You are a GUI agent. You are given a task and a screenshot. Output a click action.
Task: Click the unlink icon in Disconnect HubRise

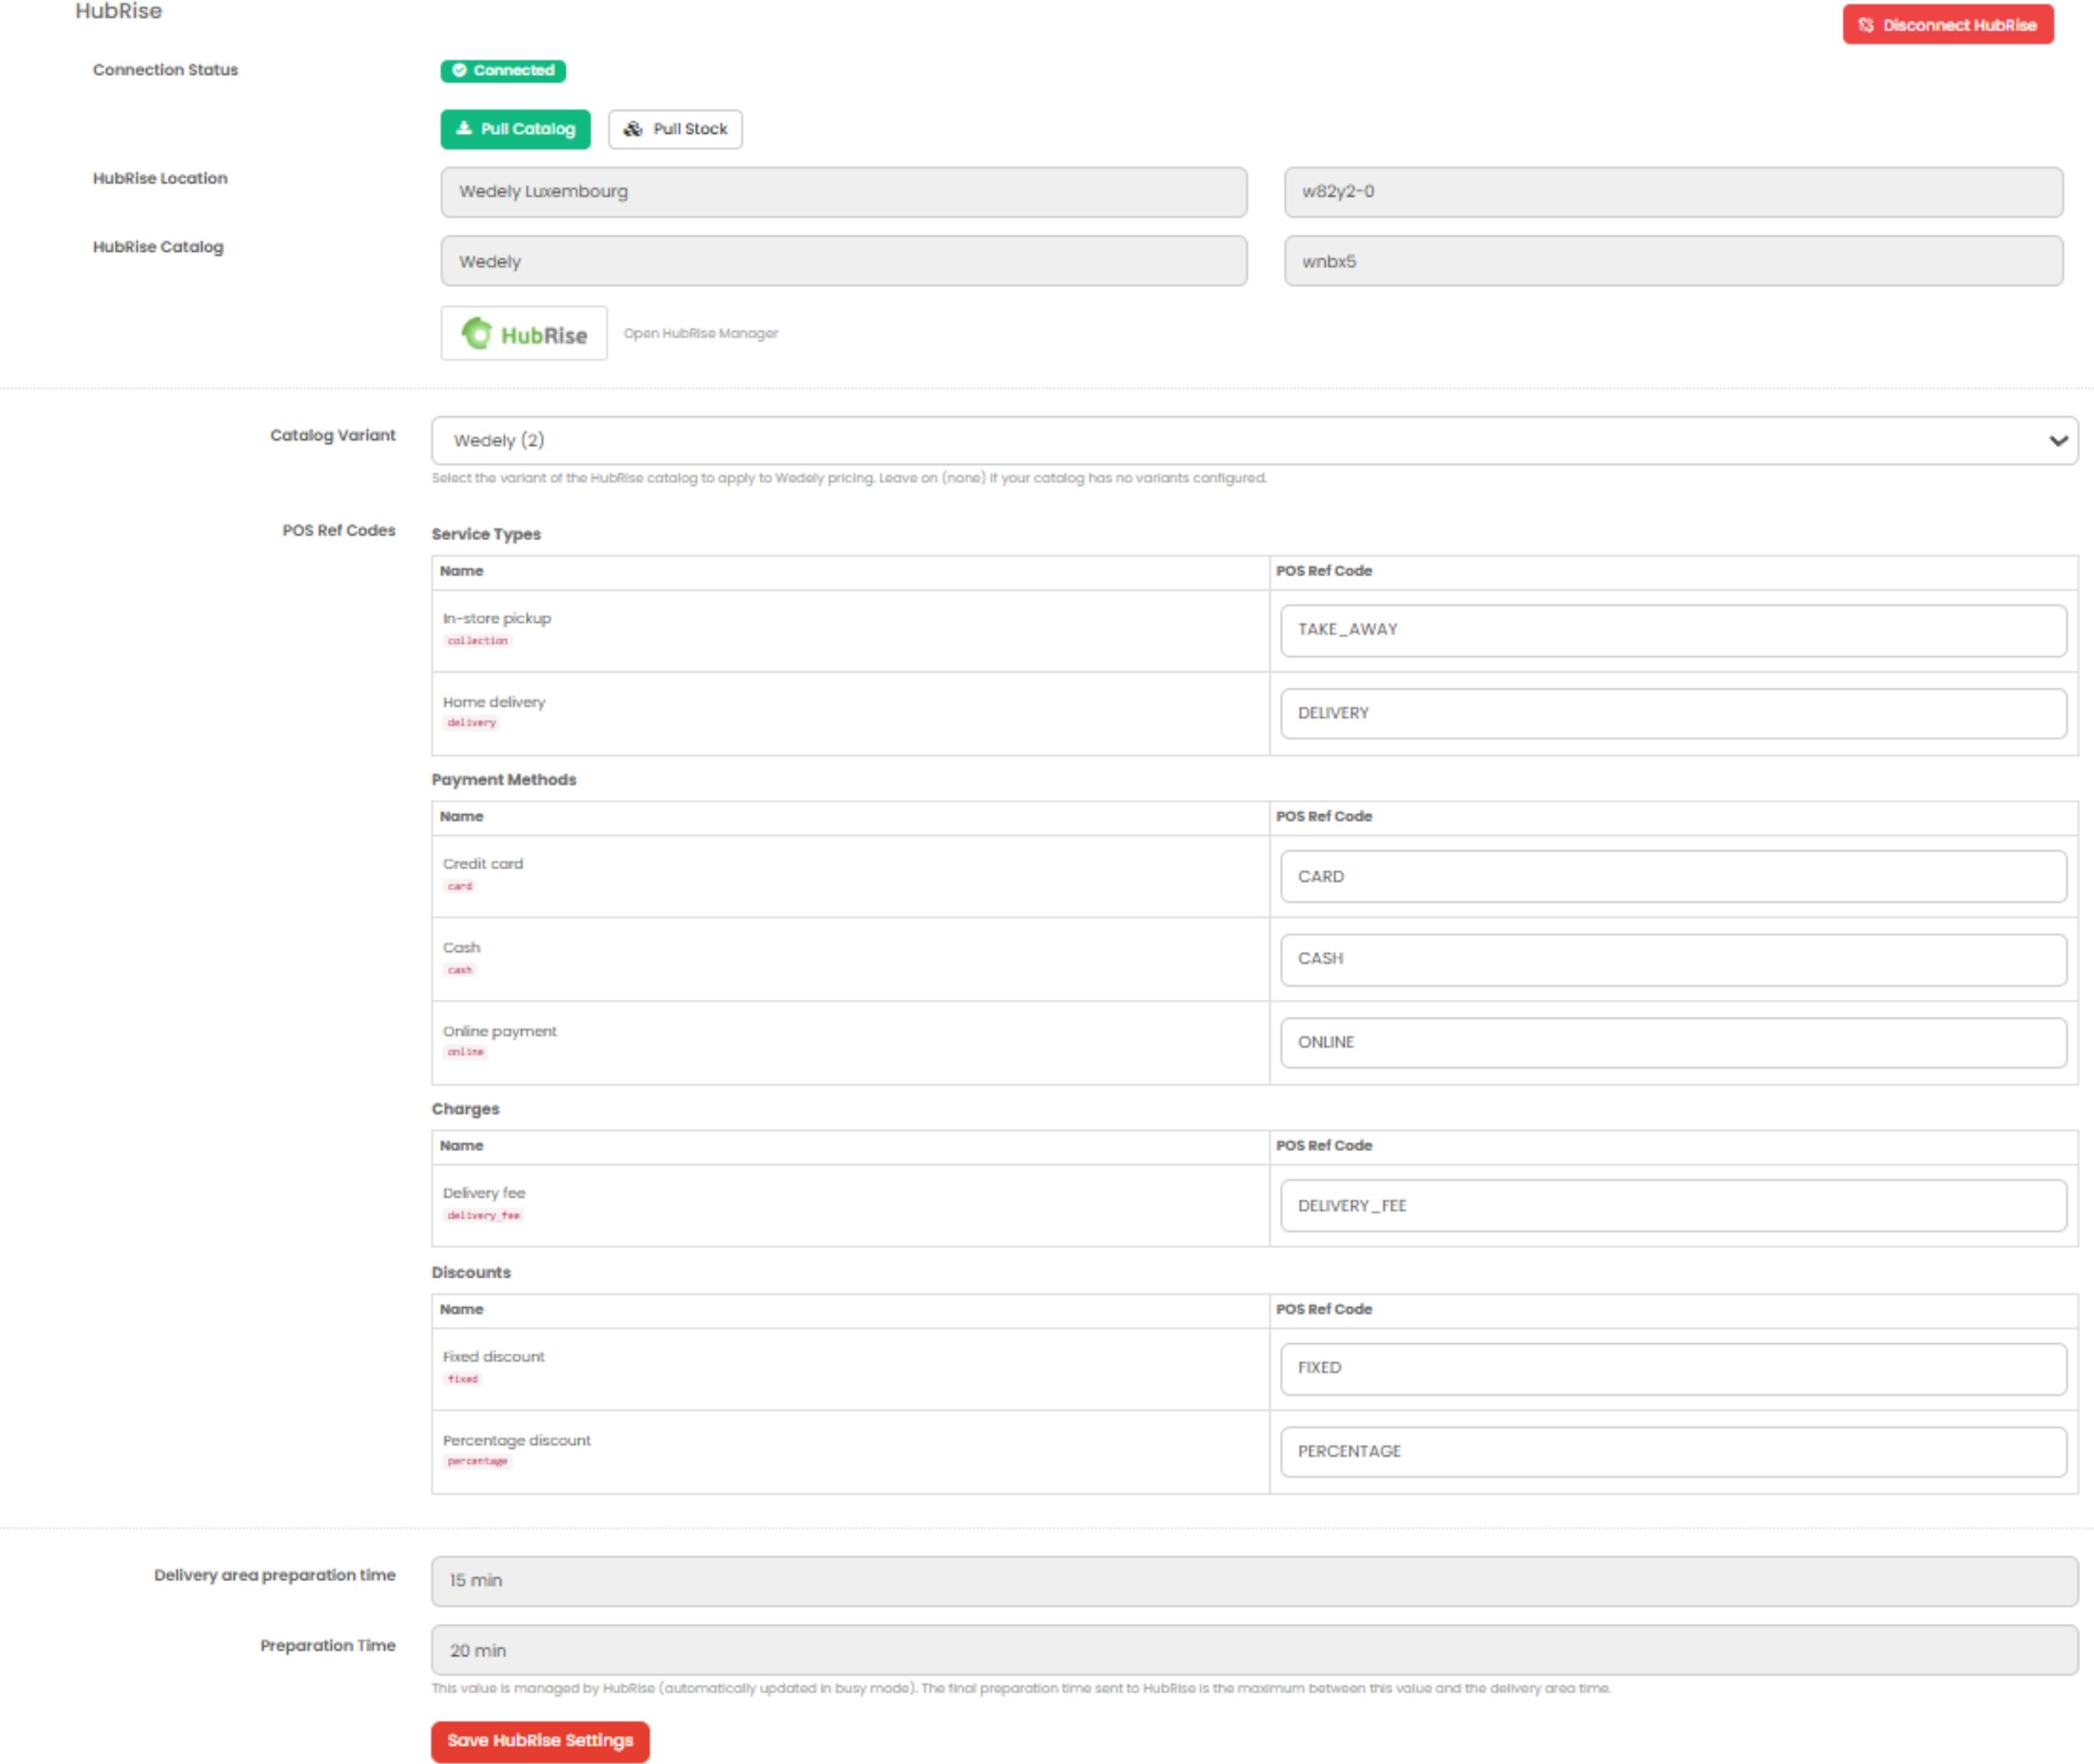pos(1866,25)
